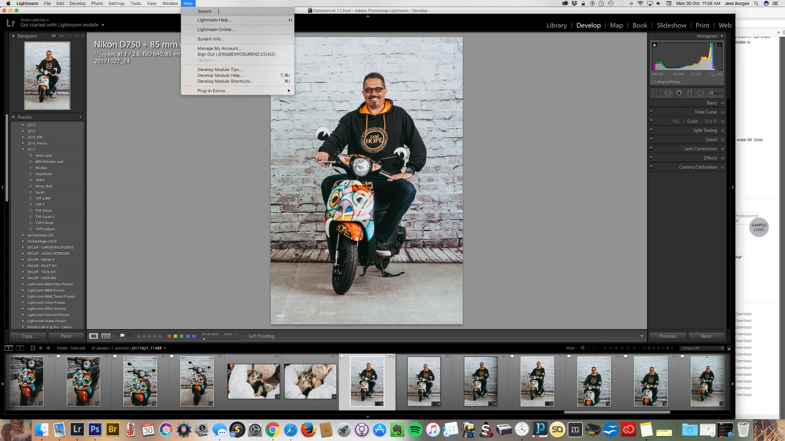Enable the Soft Proofing checkbox

[245, 336]
